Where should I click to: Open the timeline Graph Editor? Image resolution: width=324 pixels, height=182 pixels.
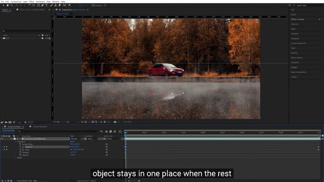(120, 131)
